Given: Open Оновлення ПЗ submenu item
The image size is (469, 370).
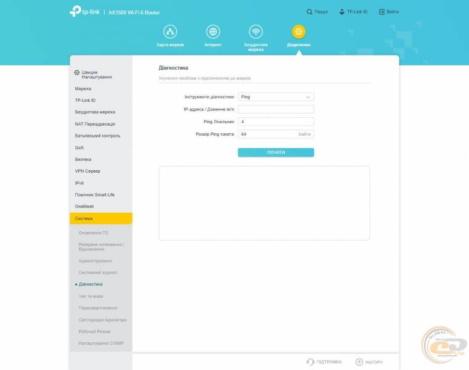Looking at the screenshot, I should (x=93, y=233).
